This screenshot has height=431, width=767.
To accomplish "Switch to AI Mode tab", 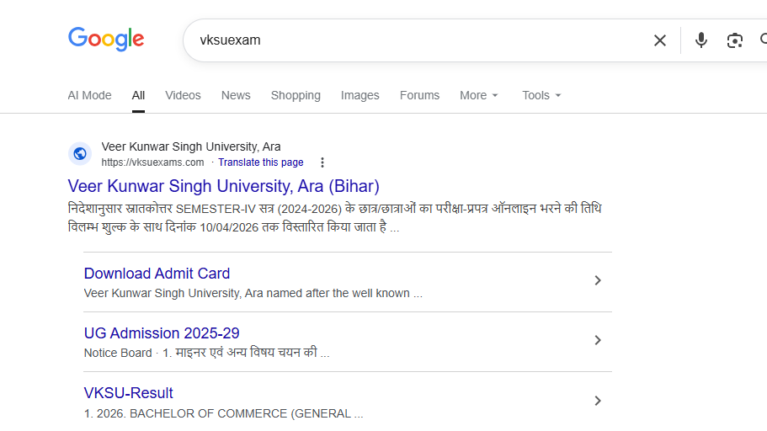I will (89, 95).
